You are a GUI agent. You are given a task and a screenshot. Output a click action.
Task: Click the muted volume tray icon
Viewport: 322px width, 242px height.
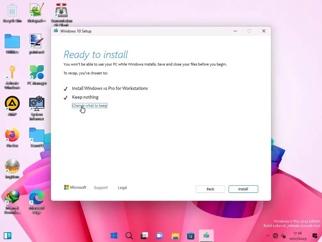(283, 236)
